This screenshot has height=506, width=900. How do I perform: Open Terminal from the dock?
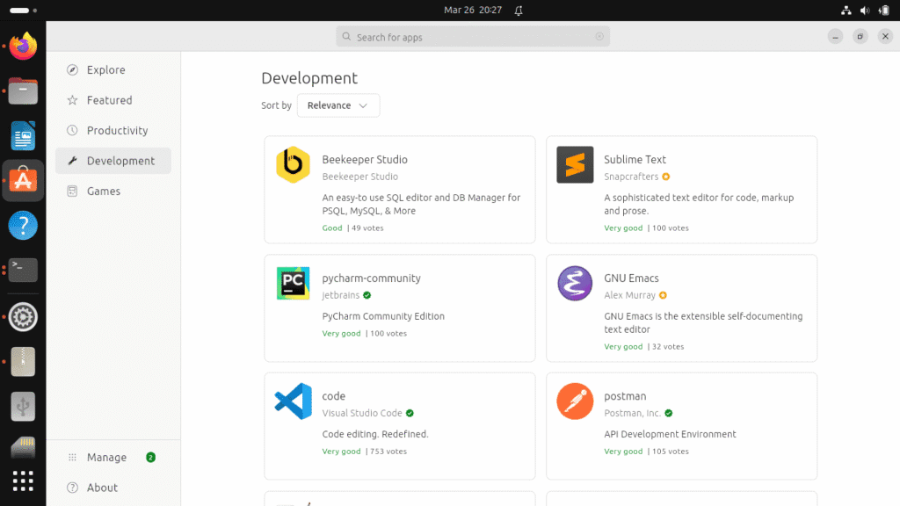click(23, 271)
